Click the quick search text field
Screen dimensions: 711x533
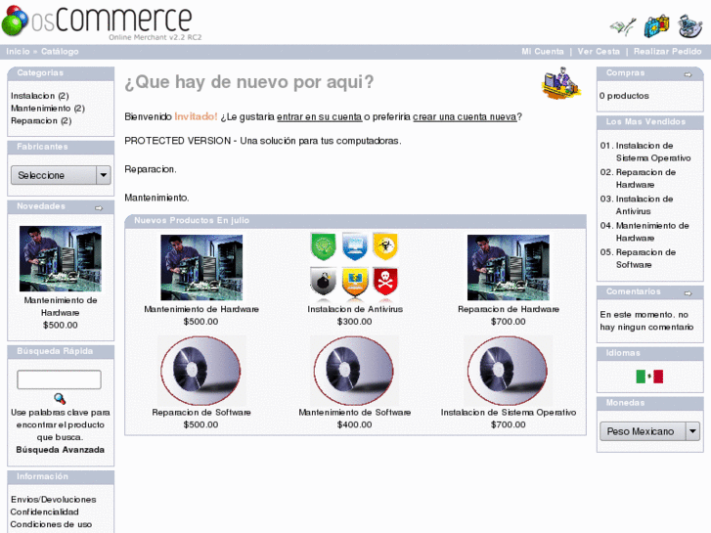(x=59, y=379)
